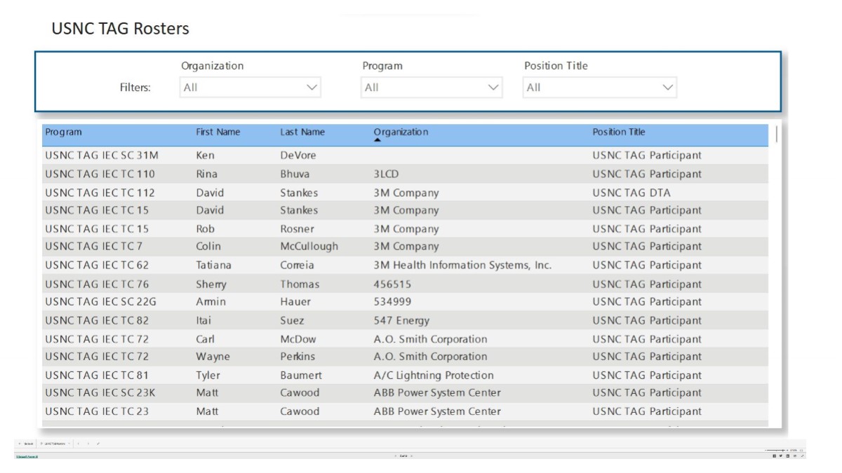The image size is (842, 473).
Task: Click the table's vertical scrollbar
Action: pyautogui.click(x=776, y=133)
